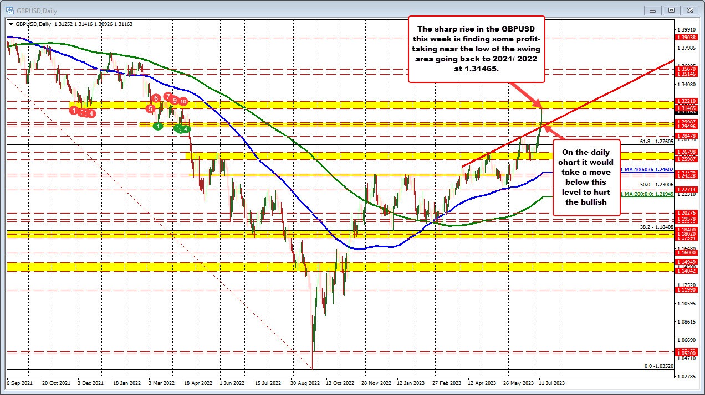Click the 11 Jul 2023 date axis label
Screen dimensions: 705x395
(551, 383)
